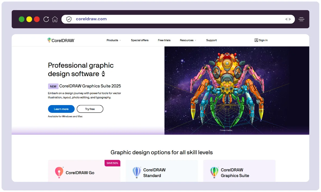Click the browser home icon
Image resolution: width=321 pixels, height=192 pixels.
[55, 19]
